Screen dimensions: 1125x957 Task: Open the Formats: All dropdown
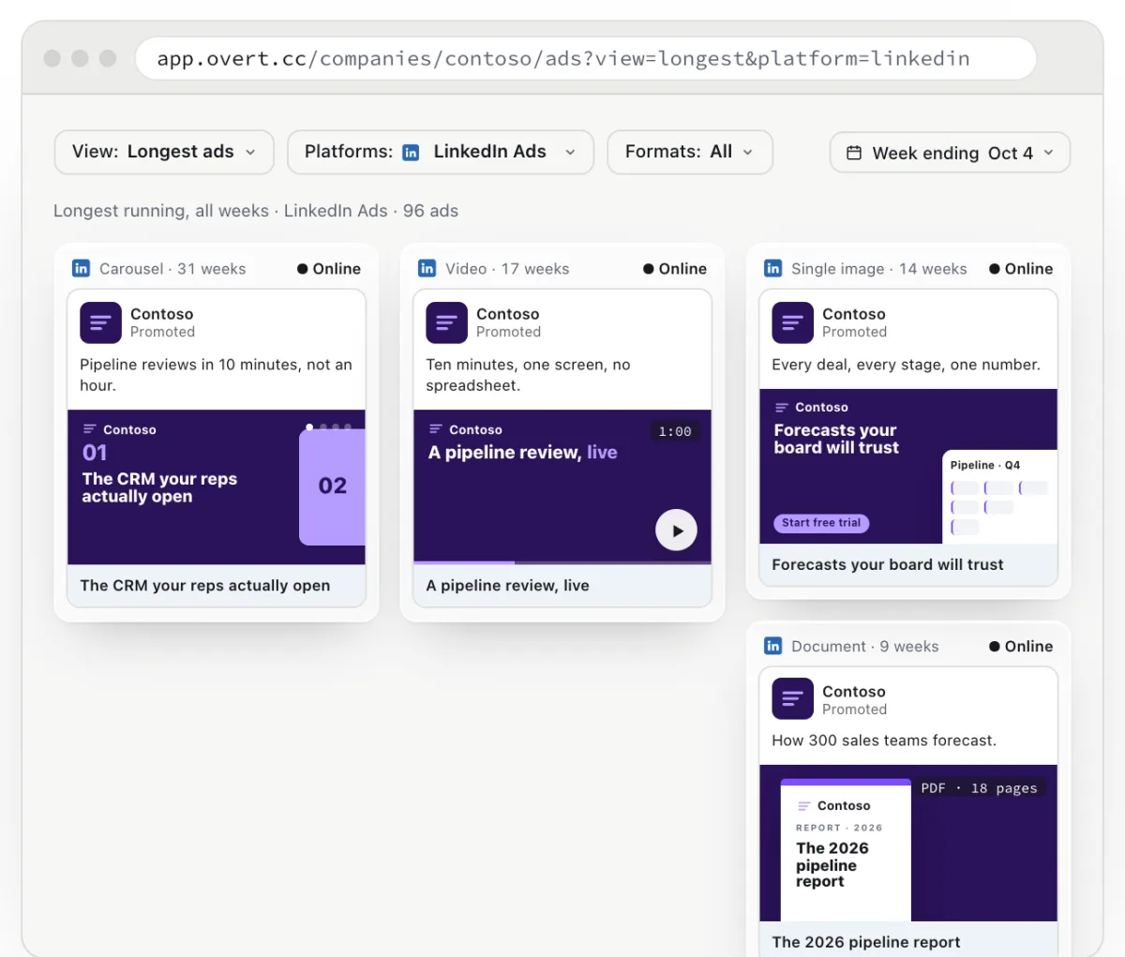coord(690,152)
